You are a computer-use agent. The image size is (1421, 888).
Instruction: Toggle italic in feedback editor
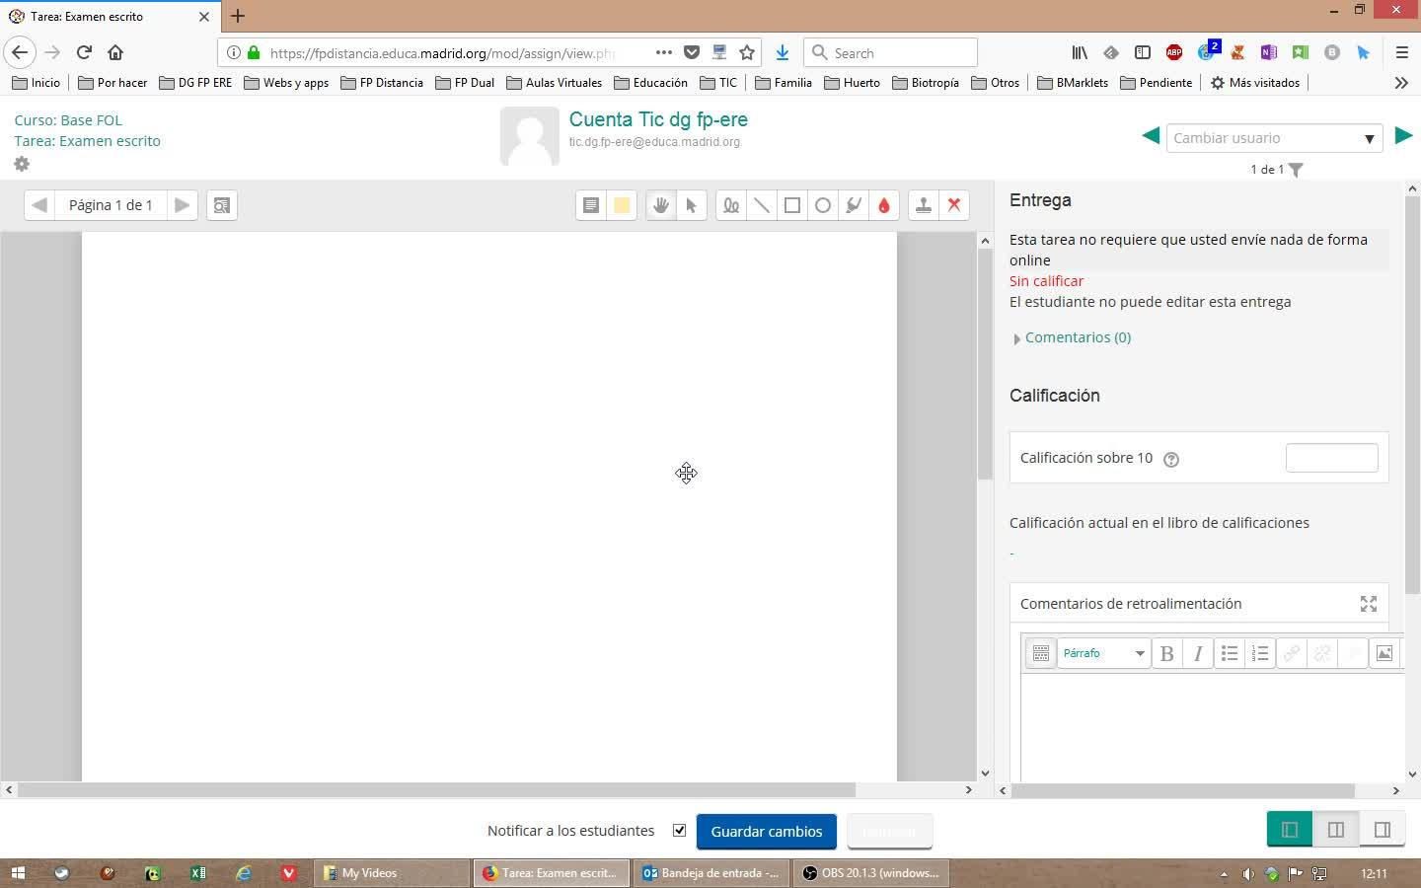click(x=1198, y=653)
